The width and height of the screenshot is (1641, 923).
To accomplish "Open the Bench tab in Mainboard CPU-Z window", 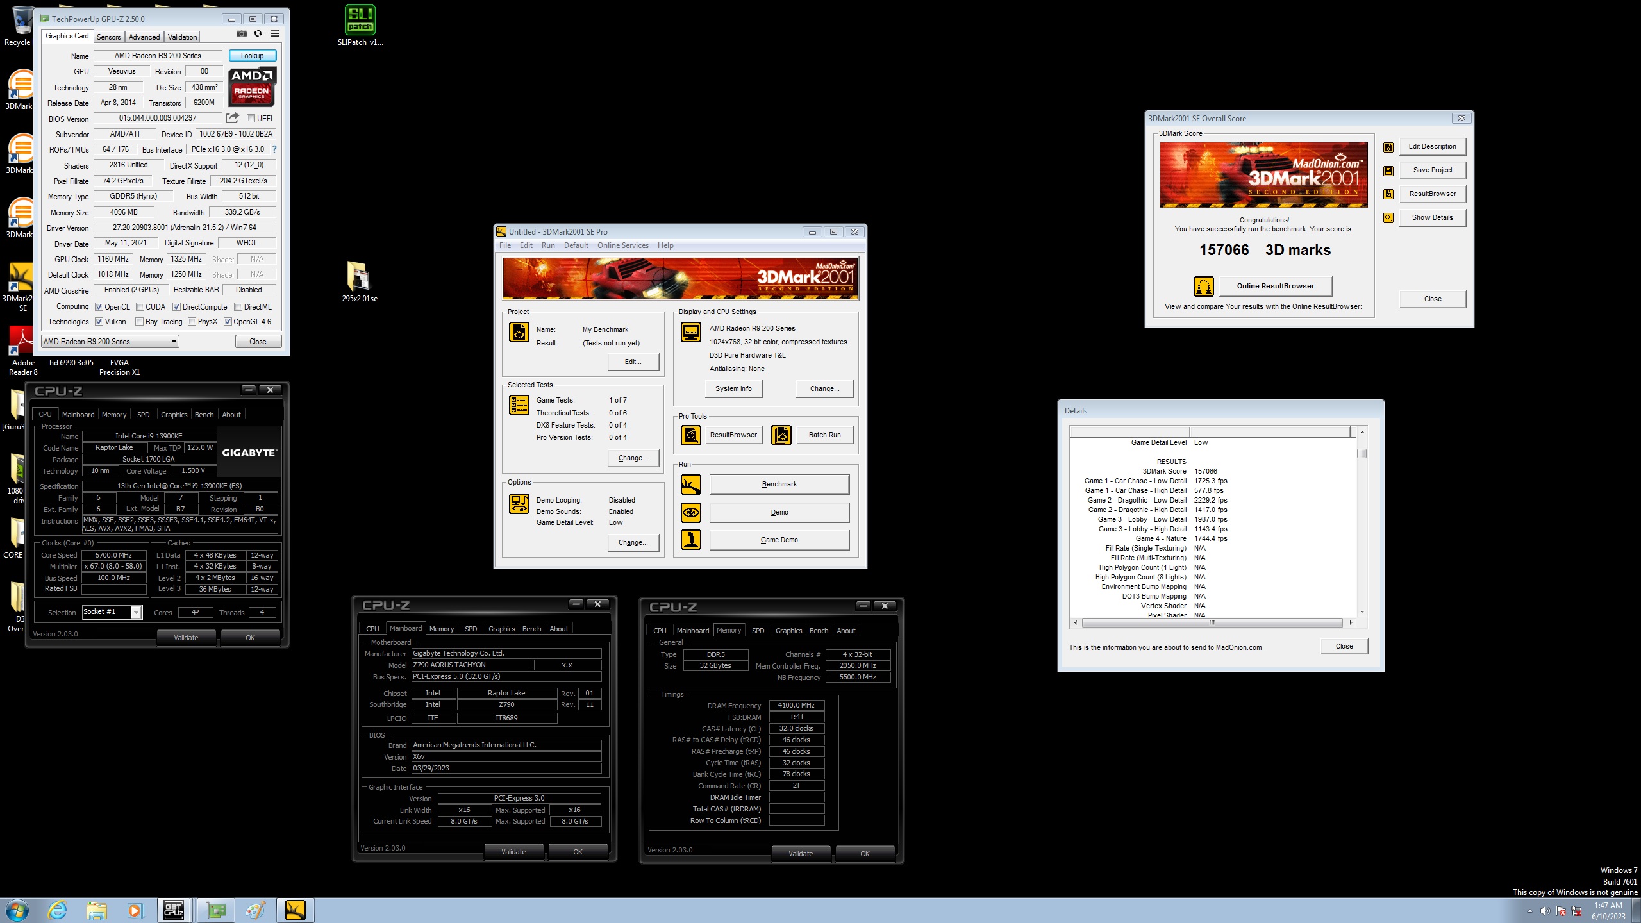I will tap(531, 629).
